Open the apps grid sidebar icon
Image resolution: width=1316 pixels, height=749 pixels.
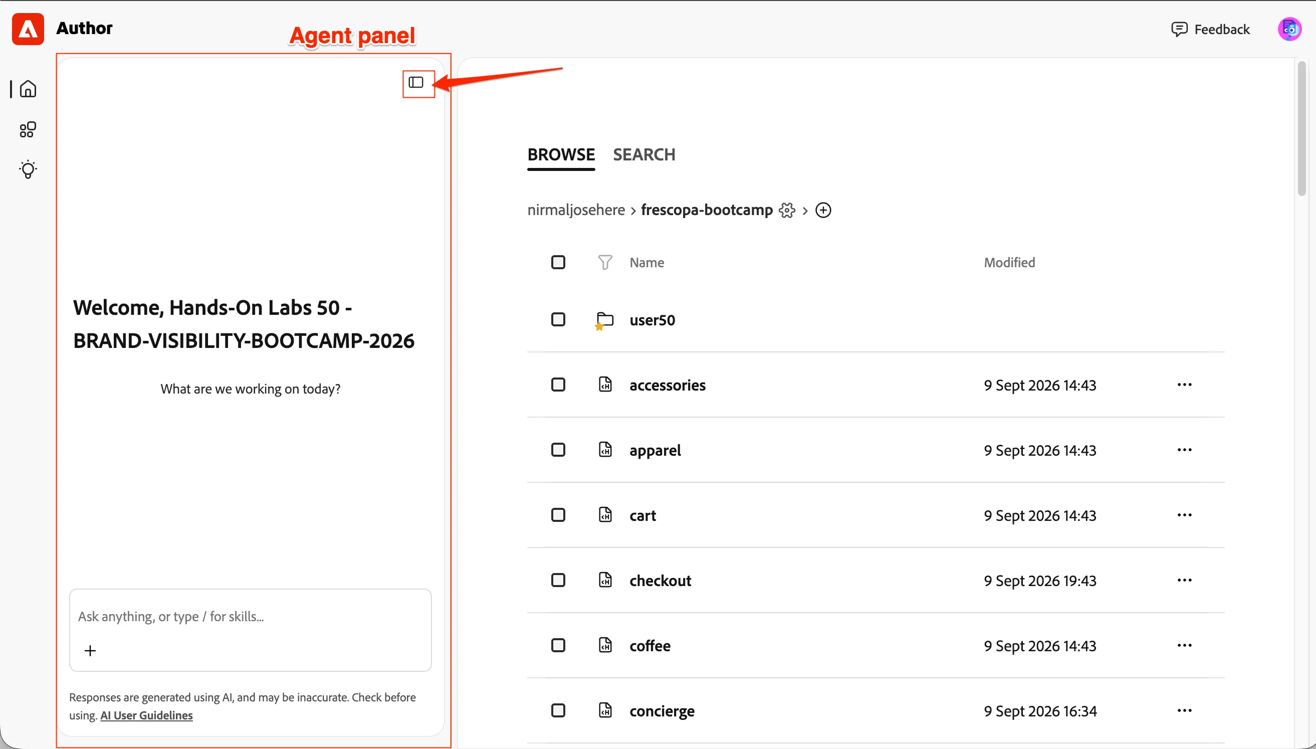pos(28,129)
